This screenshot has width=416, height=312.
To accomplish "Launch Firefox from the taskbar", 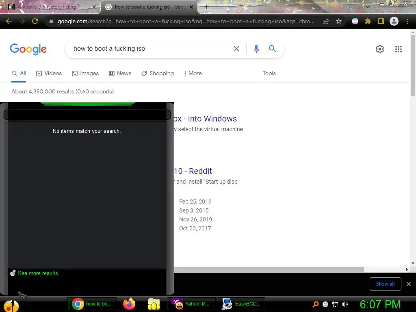I will [129, 304].
